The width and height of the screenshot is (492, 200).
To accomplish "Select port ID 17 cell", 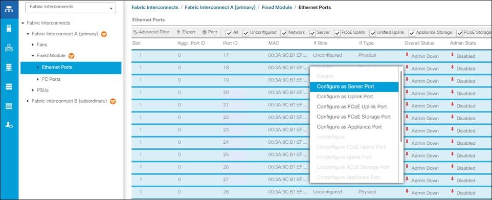I will point(226,55).
